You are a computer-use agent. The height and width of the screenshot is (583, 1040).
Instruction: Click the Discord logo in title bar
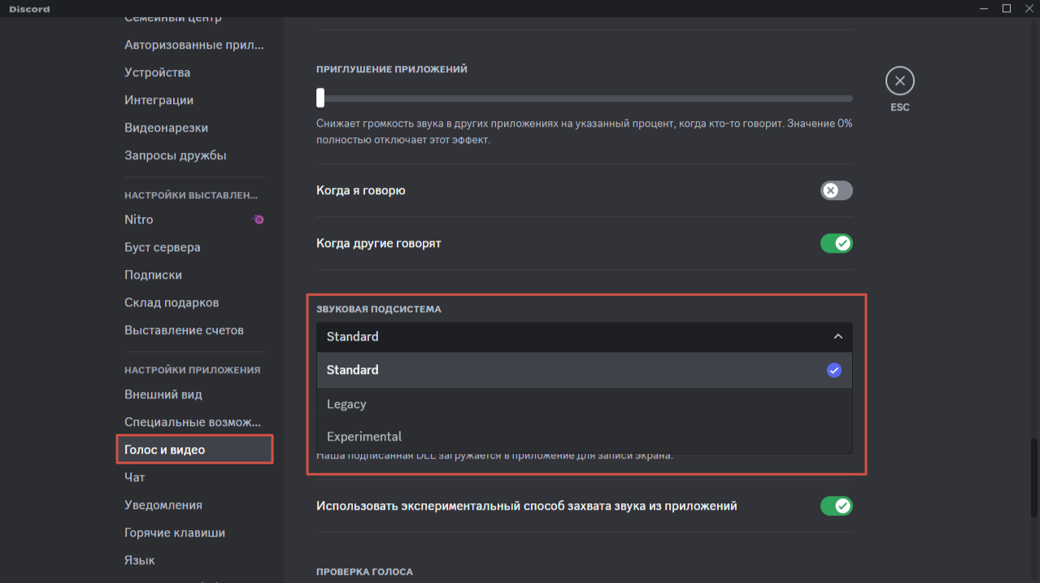[x=29, y=9]
